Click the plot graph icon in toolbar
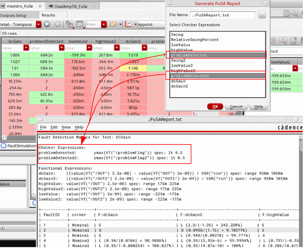This screenshot has width=303, height=248. pos(128,24)
